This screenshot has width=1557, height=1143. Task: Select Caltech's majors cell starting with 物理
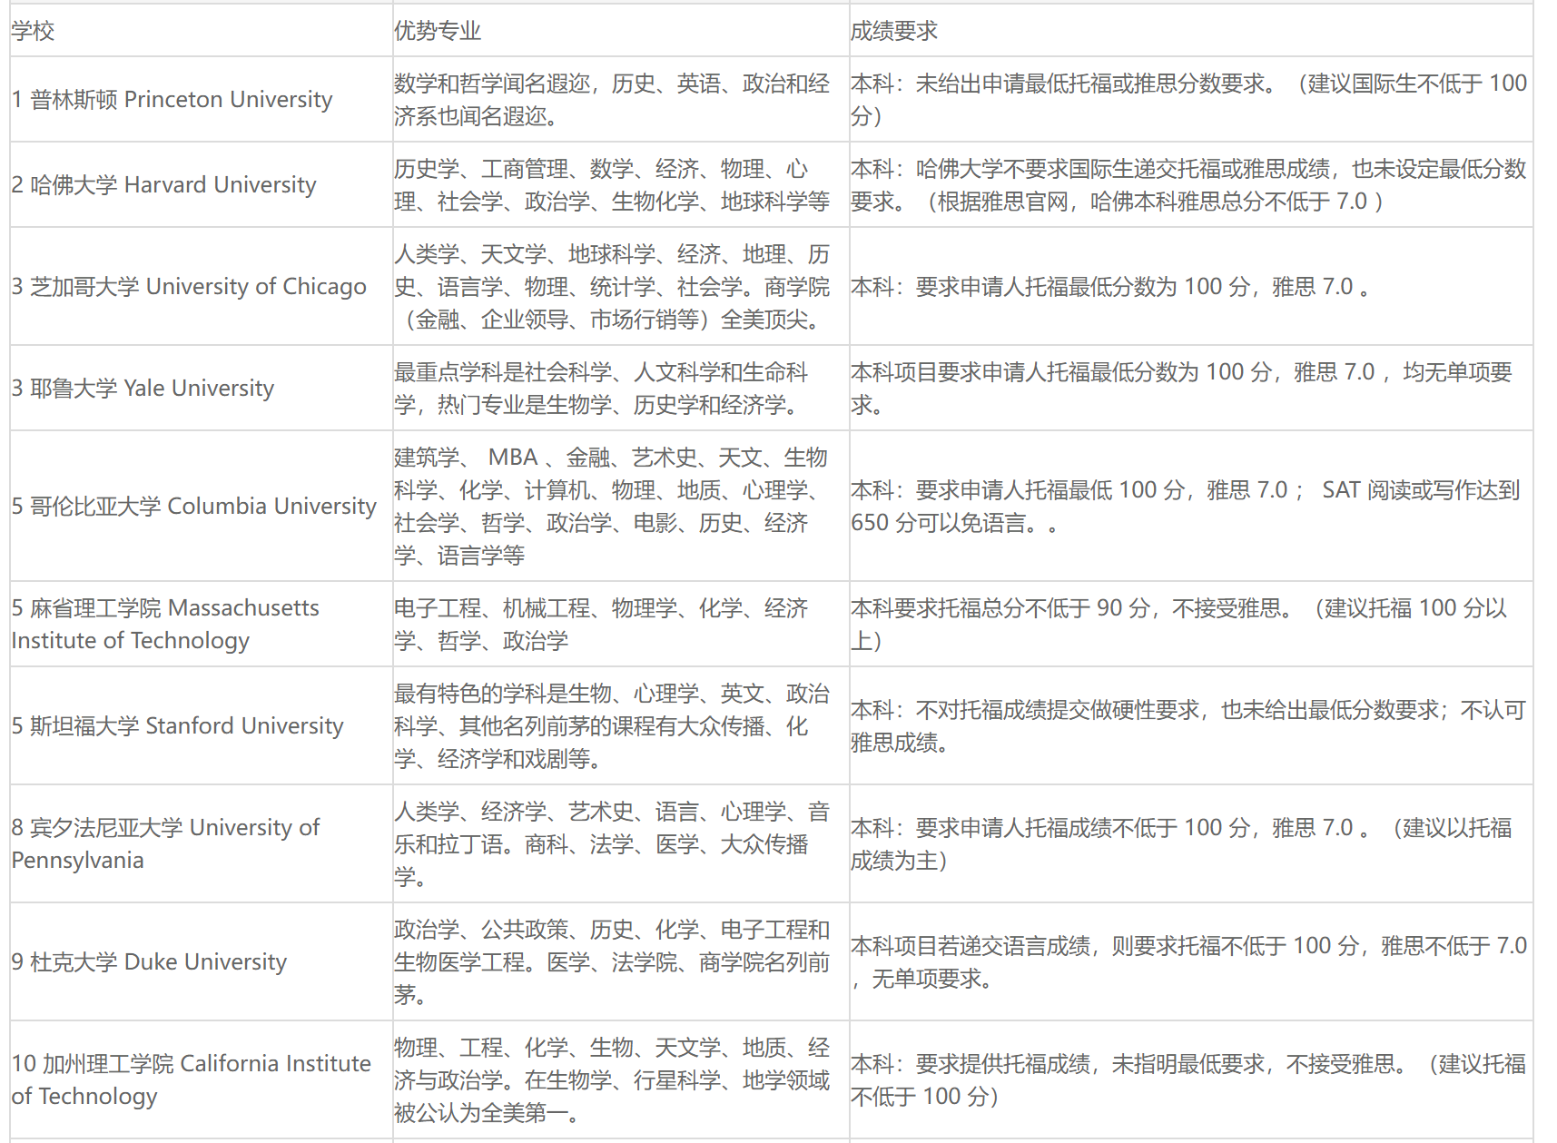[x=611, y=1080]
